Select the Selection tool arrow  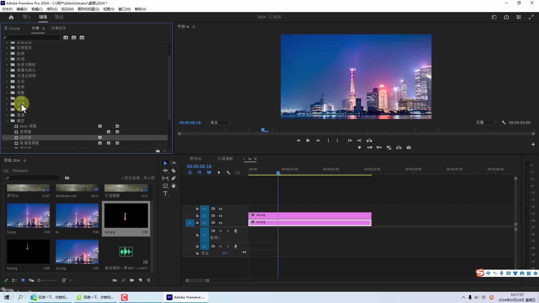(x=165, y=163)
